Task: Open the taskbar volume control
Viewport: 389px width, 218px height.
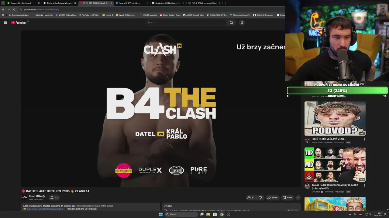Action: (370, 214)
